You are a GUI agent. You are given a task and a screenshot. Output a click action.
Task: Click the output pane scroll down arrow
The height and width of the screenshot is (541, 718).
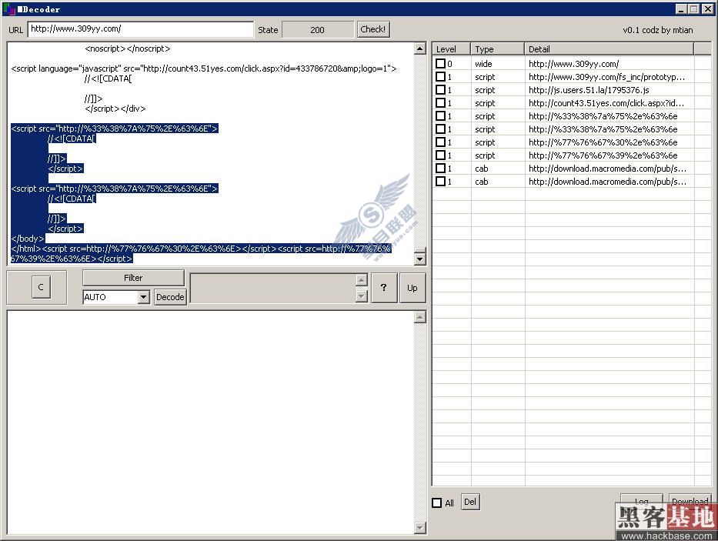(420, 528)
